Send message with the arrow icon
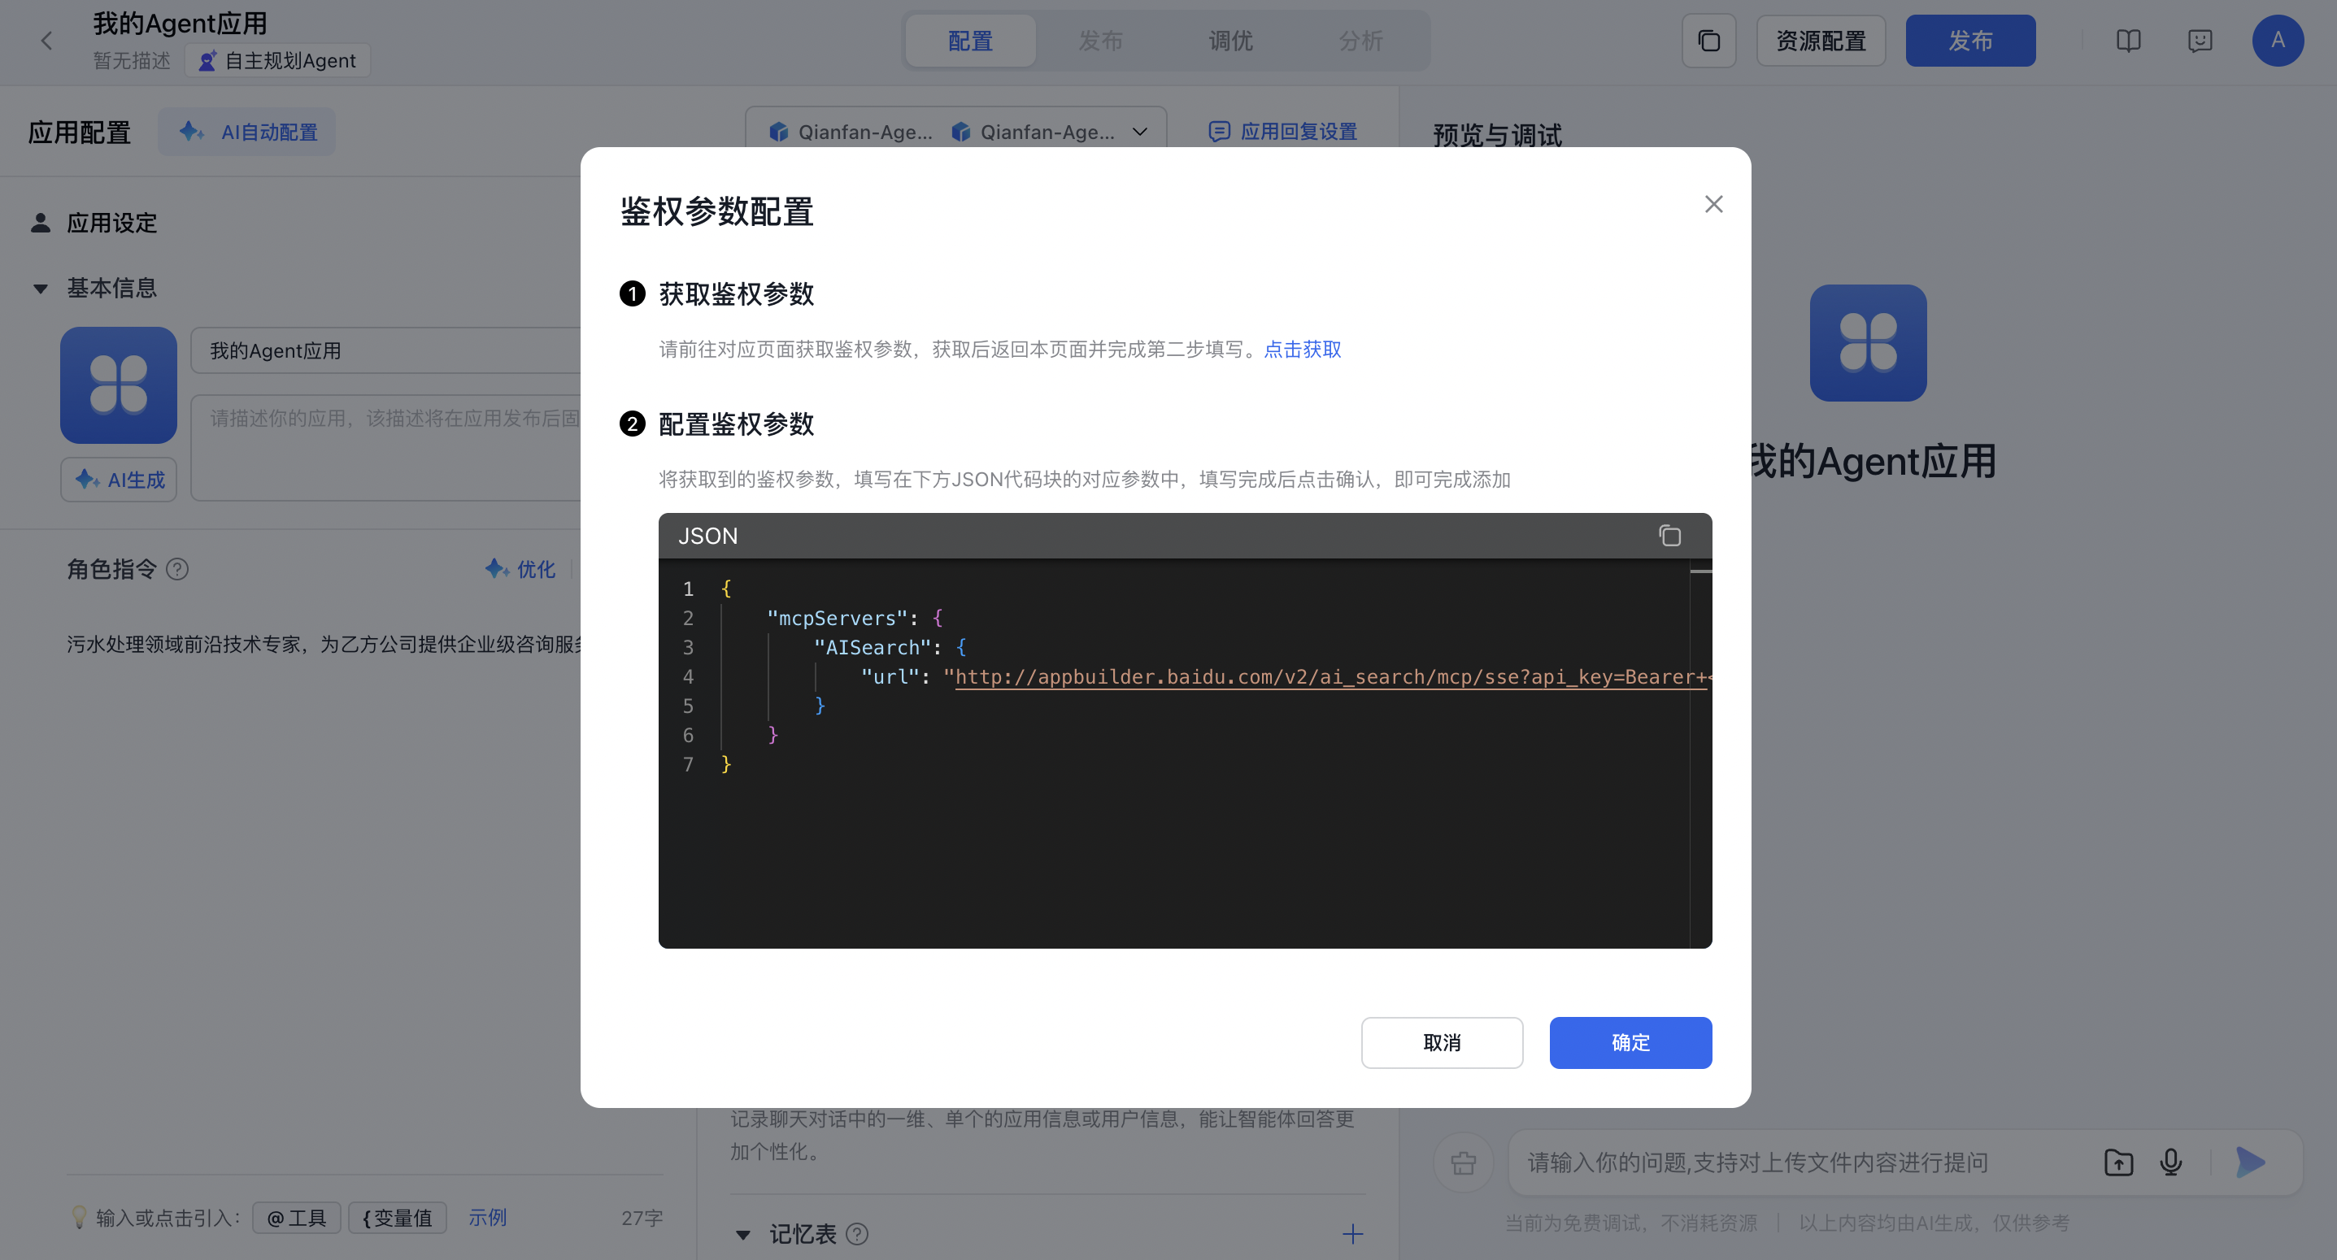This screenshot has height=1260, width=2337. tap(2250, 1162)
